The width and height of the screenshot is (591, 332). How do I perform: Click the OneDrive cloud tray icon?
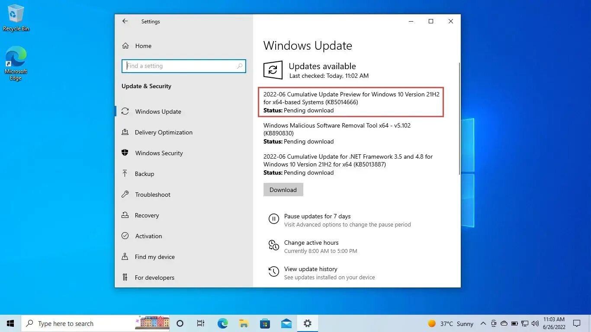(x=504, y=323)
